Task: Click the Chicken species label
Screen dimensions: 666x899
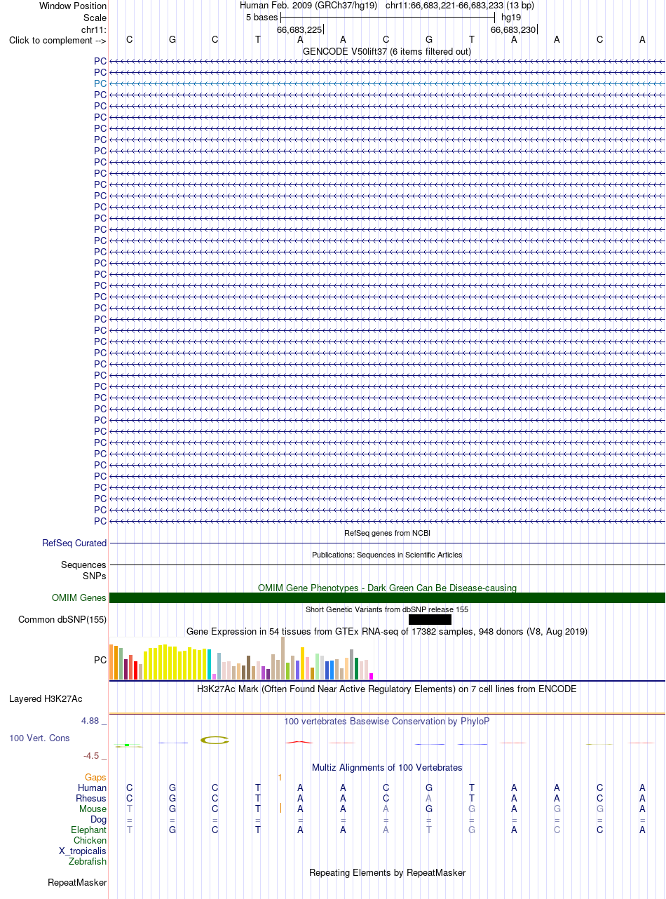Action: click(90, 840)
